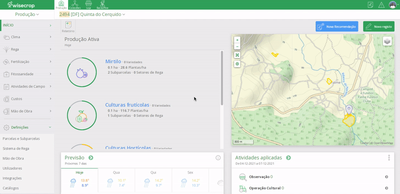This screenshot has height=194, width=400.
Task: Open the Relatório report icon
Action: (68, 27)
